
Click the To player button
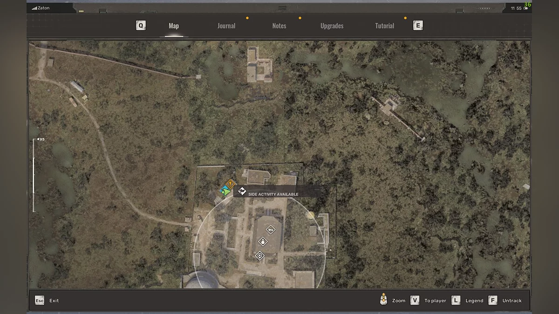(435, 301)
